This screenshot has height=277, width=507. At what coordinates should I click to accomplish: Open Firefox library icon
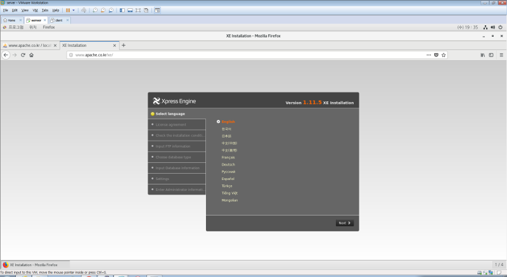[x=483, y=55]
